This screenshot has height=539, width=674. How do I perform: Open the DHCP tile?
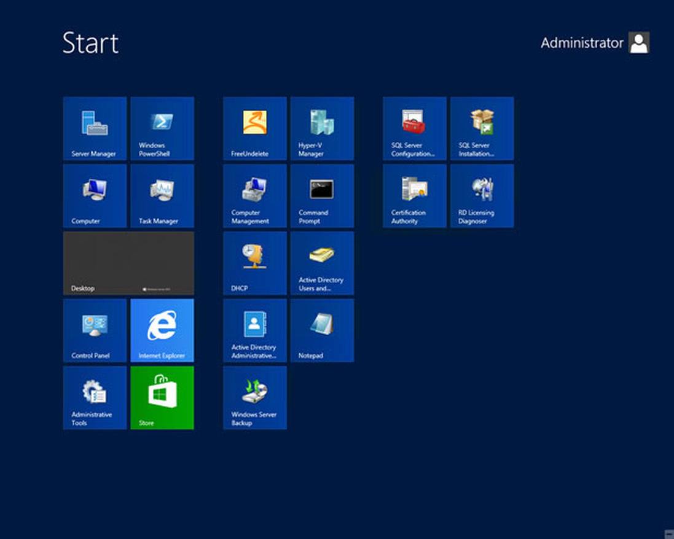click(255, 263)
